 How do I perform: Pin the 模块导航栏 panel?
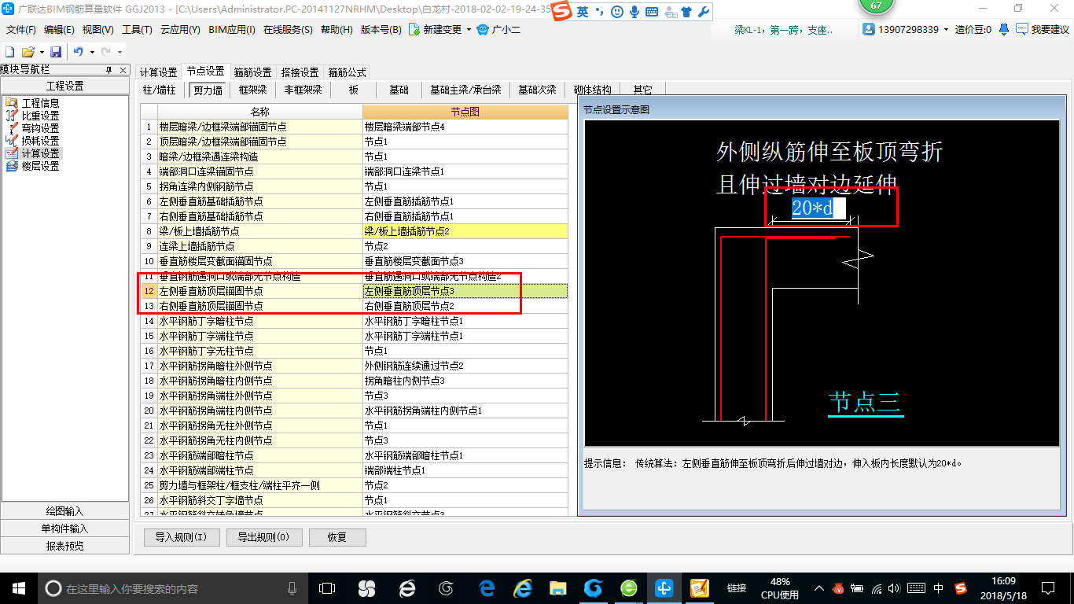[109, 70]
